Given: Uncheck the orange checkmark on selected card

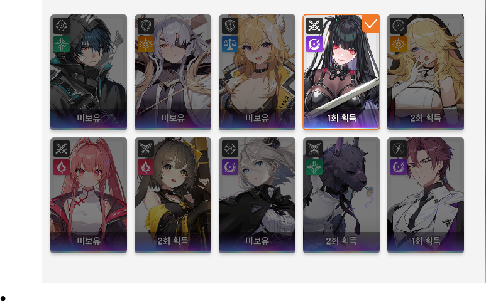Looking at the screenshot, I should [371, 23].
